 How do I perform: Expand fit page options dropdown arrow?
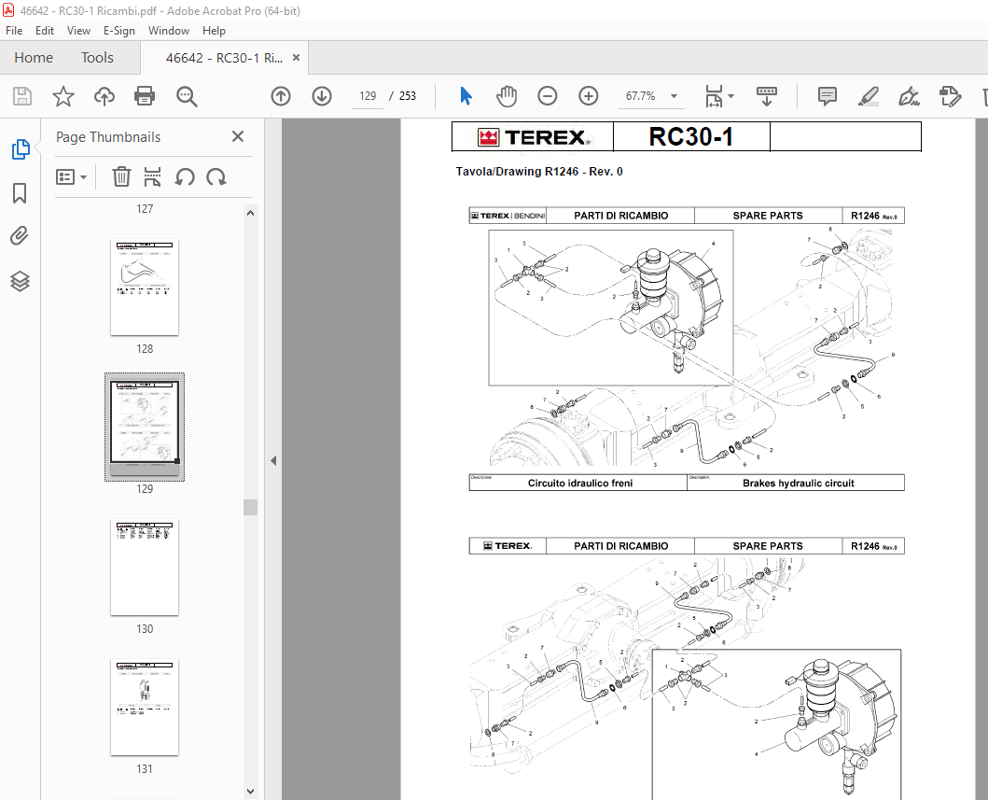tap(731, 96)
